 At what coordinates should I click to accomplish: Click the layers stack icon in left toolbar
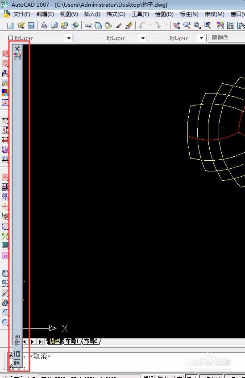pos(5,83)
